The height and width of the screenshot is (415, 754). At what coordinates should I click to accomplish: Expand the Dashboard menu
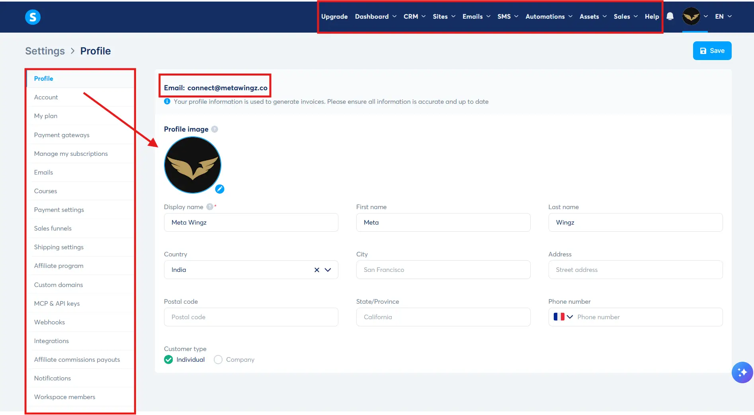coord(375,16)
